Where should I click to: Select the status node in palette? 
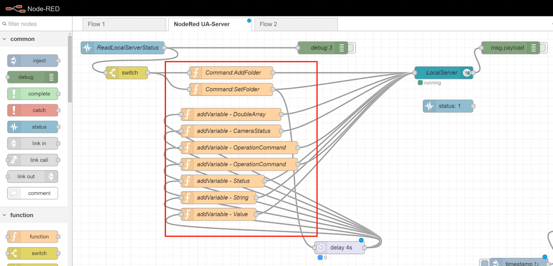[33, 127]
